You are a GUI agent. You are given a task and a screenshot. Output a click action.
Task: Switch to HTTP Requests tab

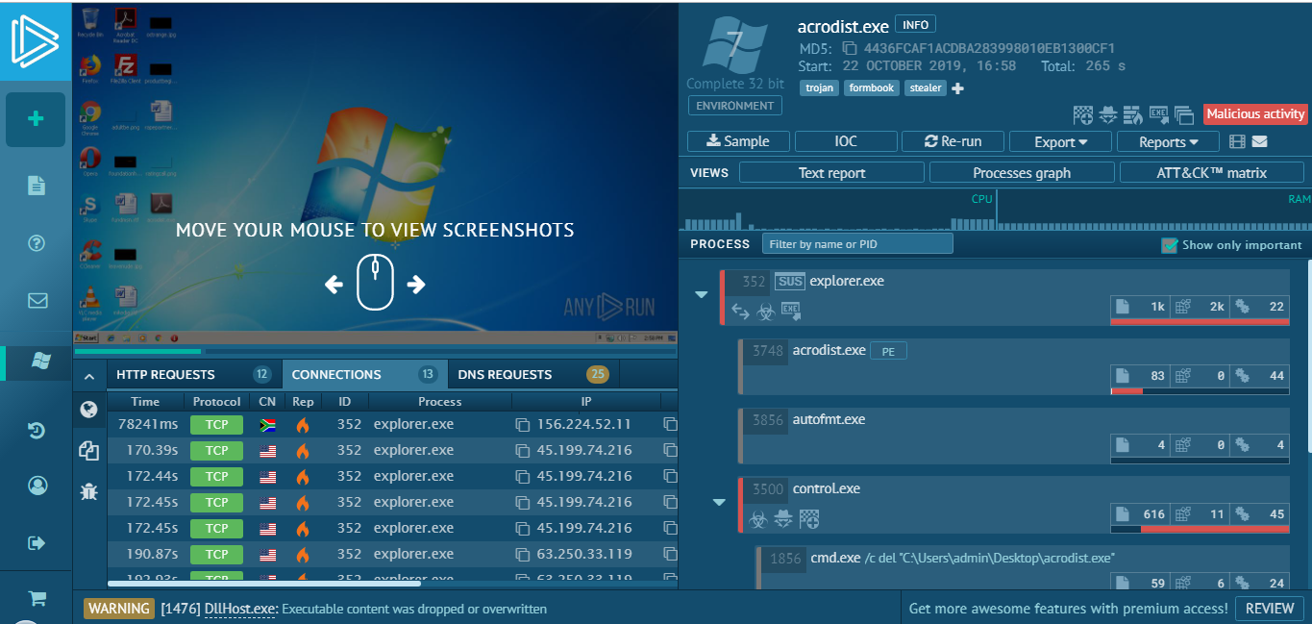(193, 374)
